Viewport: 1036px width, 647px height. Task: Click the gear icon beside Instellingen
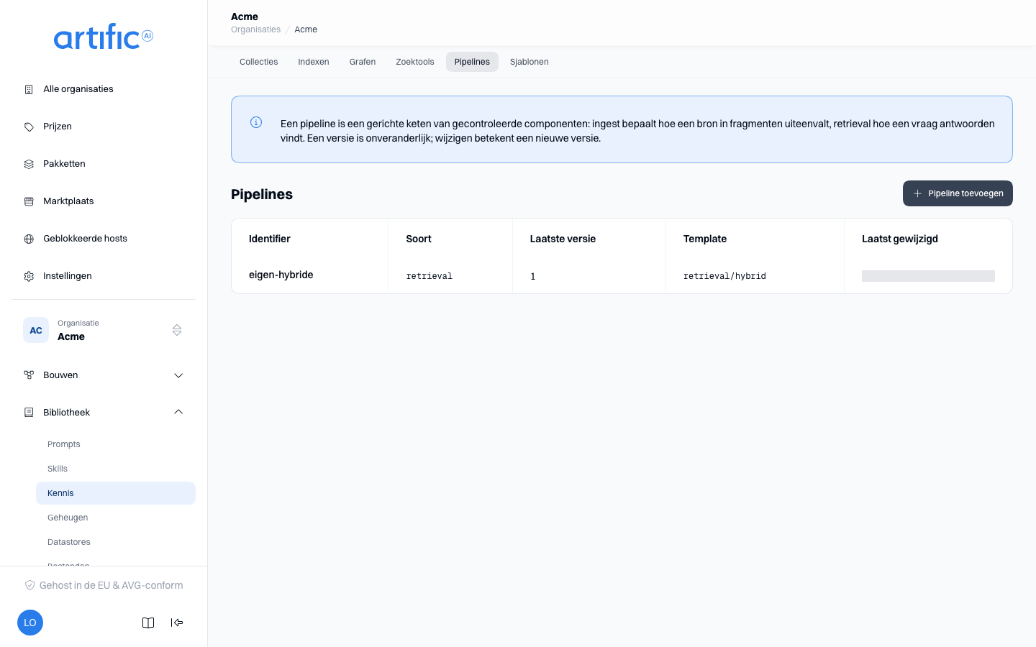[29, 276]
